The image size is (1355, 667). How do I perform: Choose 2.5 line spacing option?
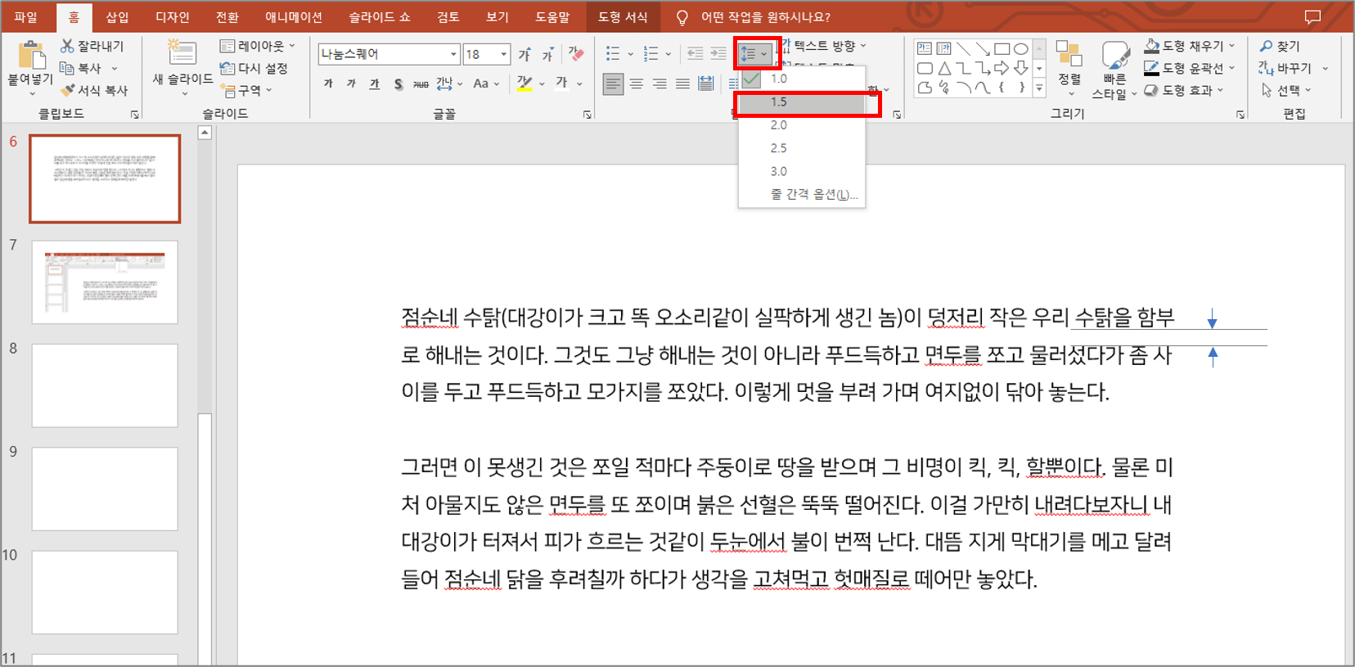(802, 148)
